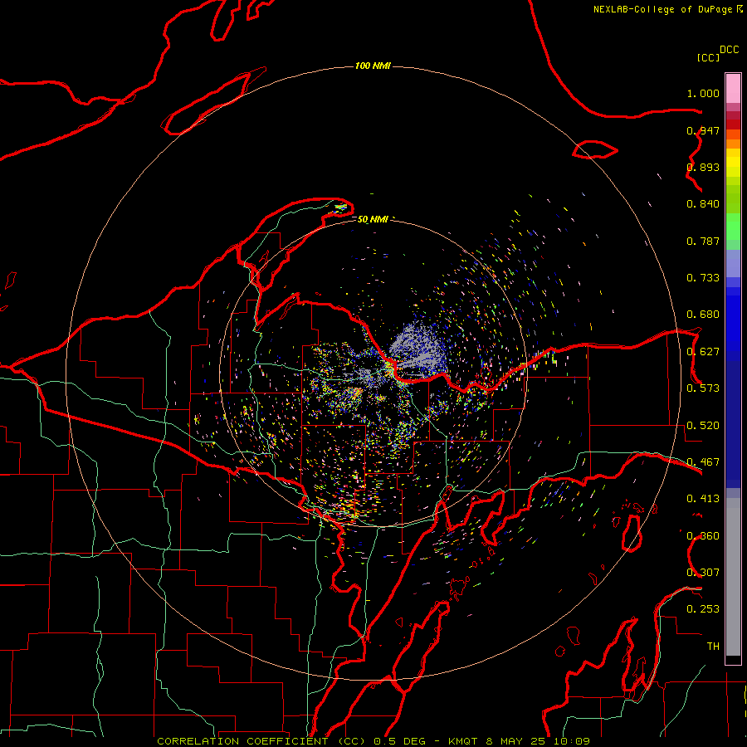
Task: Click the 0.680 legend value
Action: [703, 315]
